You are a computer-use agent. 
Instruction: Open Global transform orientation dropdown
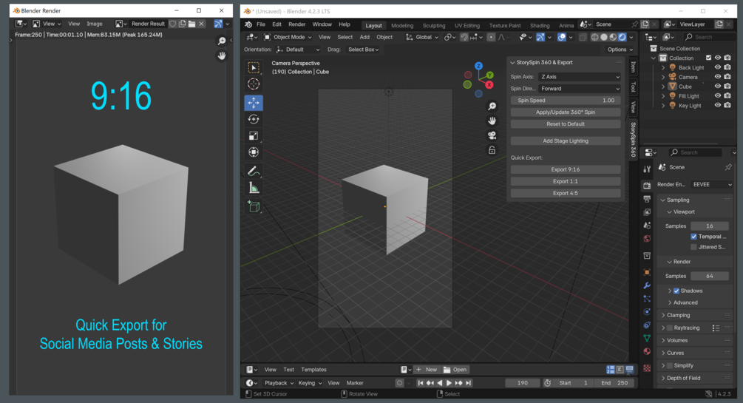(421, 37)
